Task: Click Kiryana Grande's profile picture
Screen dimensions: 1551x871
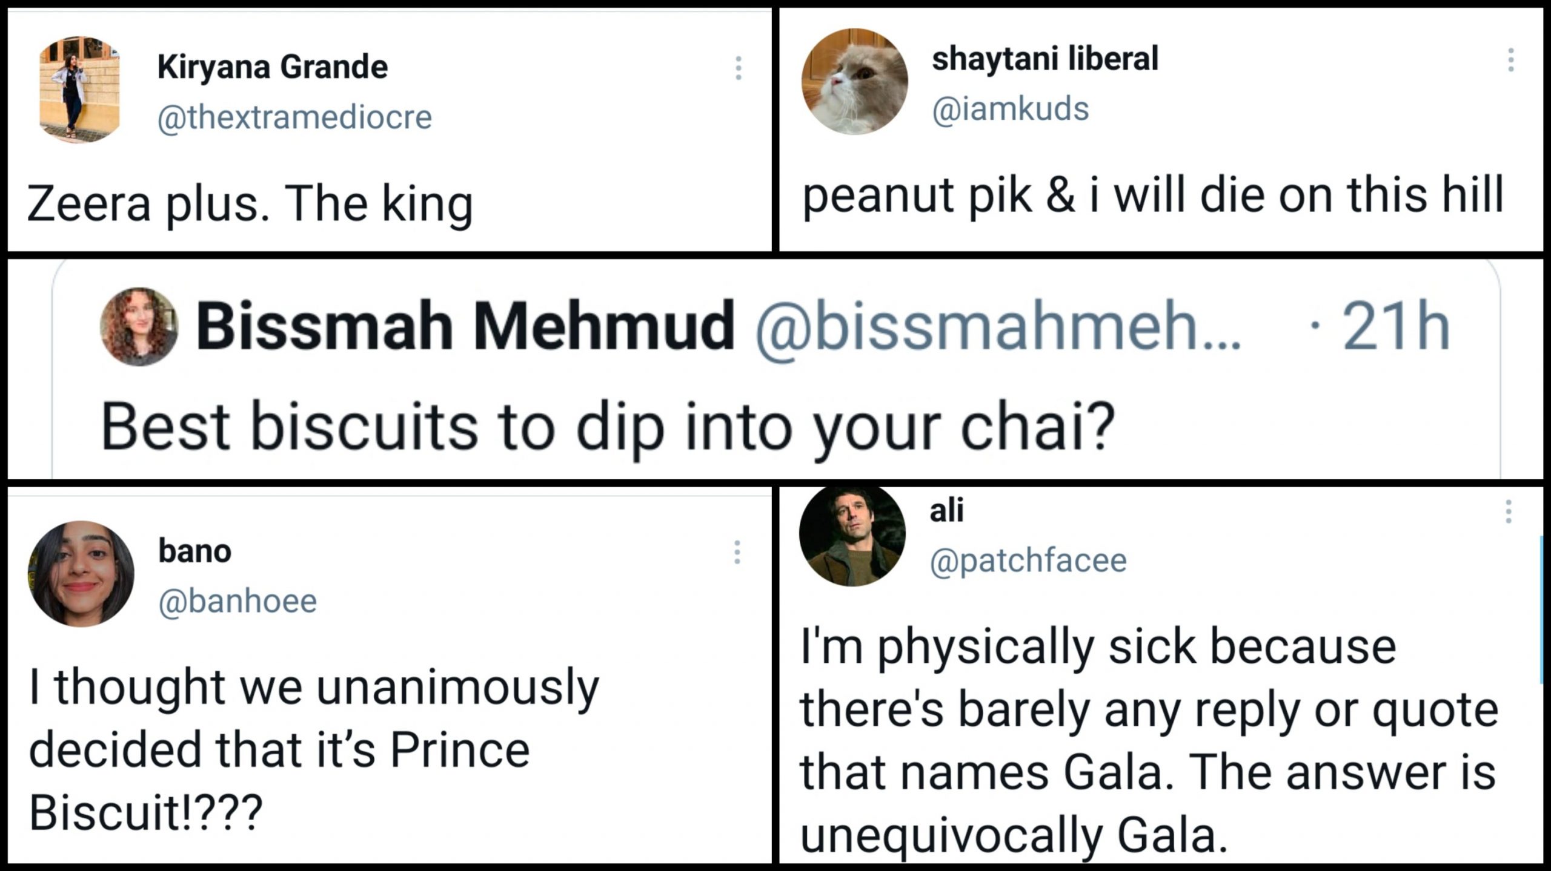Action: [79, 90]
